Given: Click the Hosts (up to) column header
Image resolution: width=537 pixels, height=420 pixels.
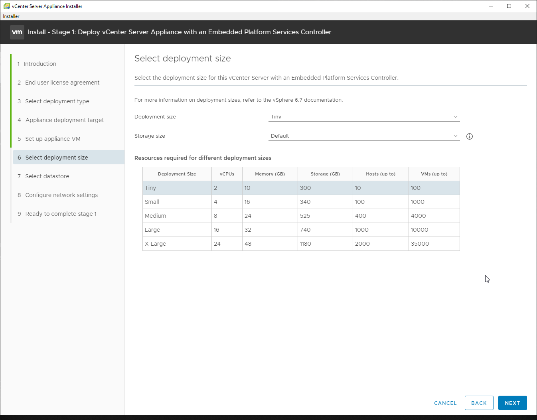Looking at the screenshot, I should pyautogui.click(x=381, y=174).
